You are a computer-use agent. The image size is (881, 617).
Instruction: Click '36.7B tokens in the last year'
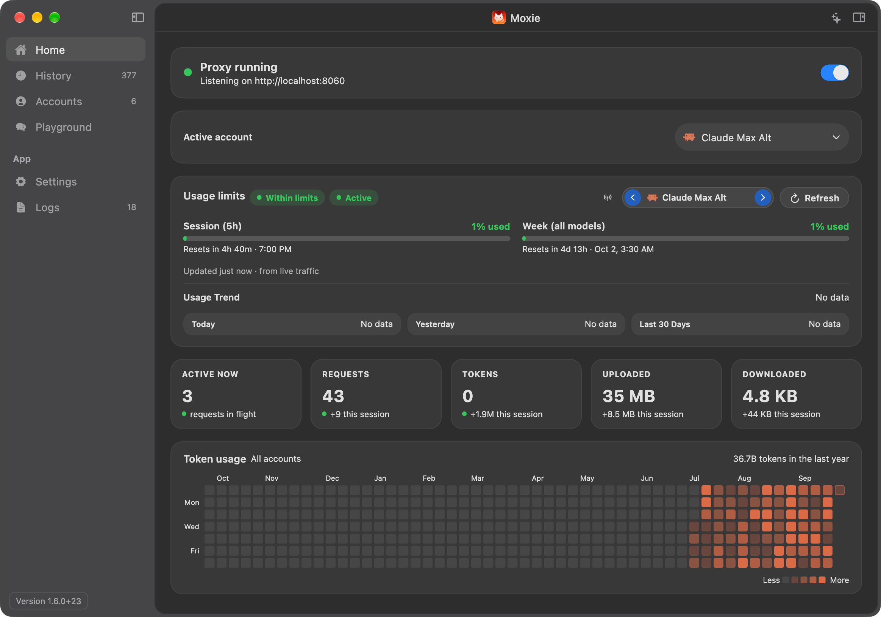click(x=791, y=459)
